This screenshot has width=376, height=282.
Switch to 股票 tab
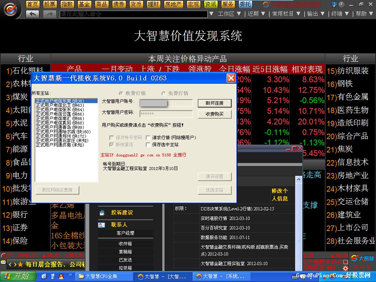[50, 4]
